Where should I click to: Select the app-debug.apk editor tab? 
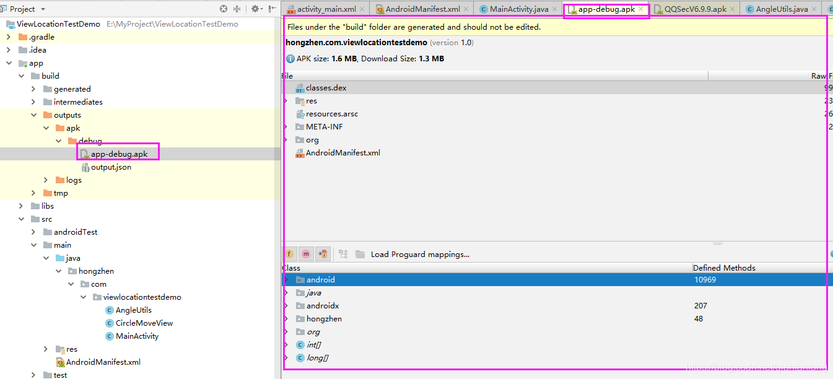point(606,9)
